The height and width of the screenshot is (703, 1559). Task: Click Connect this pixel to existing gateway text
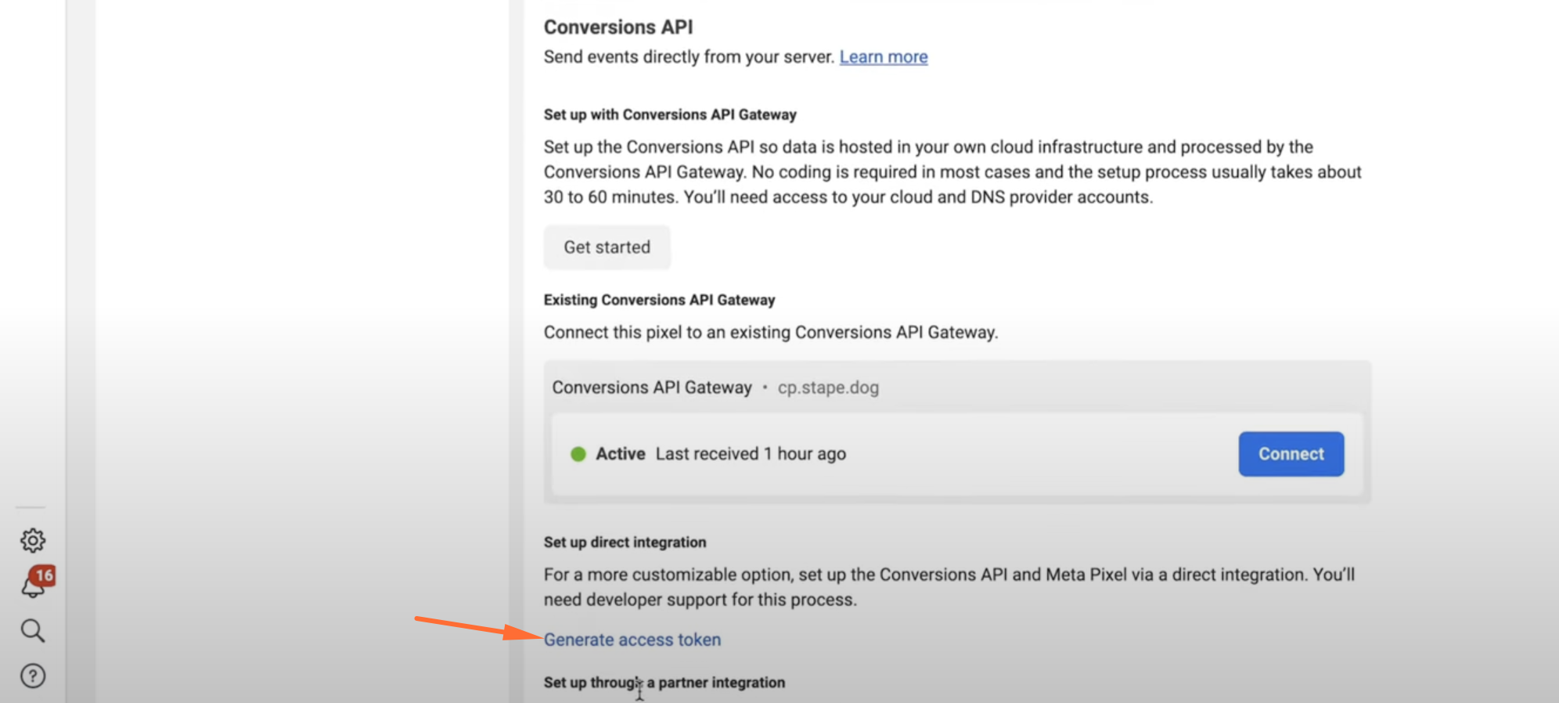(771, 333)
